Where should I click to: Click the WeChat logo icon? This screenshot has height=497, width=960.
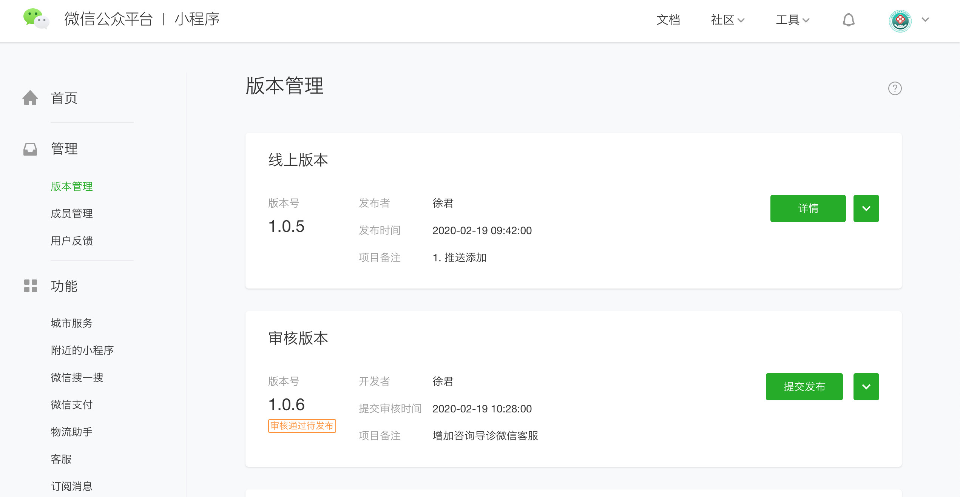tap(36, 19)
